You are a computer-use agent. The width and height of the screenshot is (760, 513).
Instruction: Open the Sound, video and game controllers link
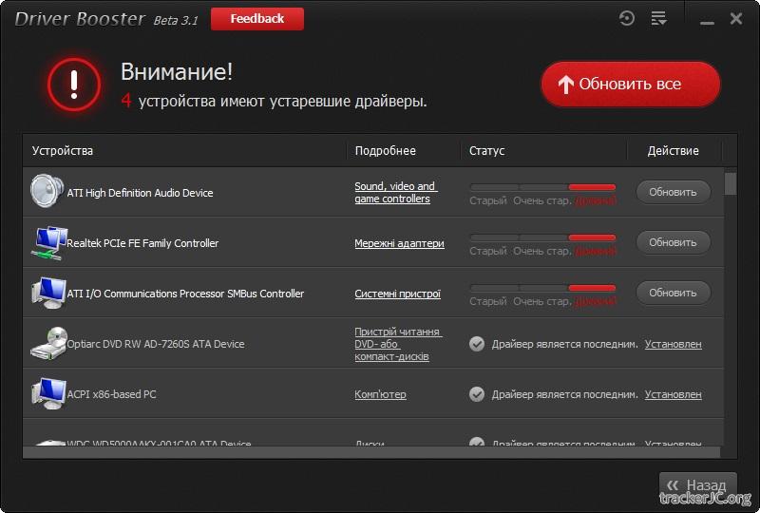[395, 193]
